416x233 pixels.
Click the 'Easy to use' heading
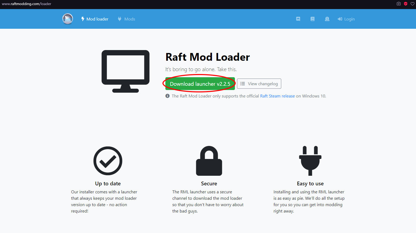click(x=310, y=183)
